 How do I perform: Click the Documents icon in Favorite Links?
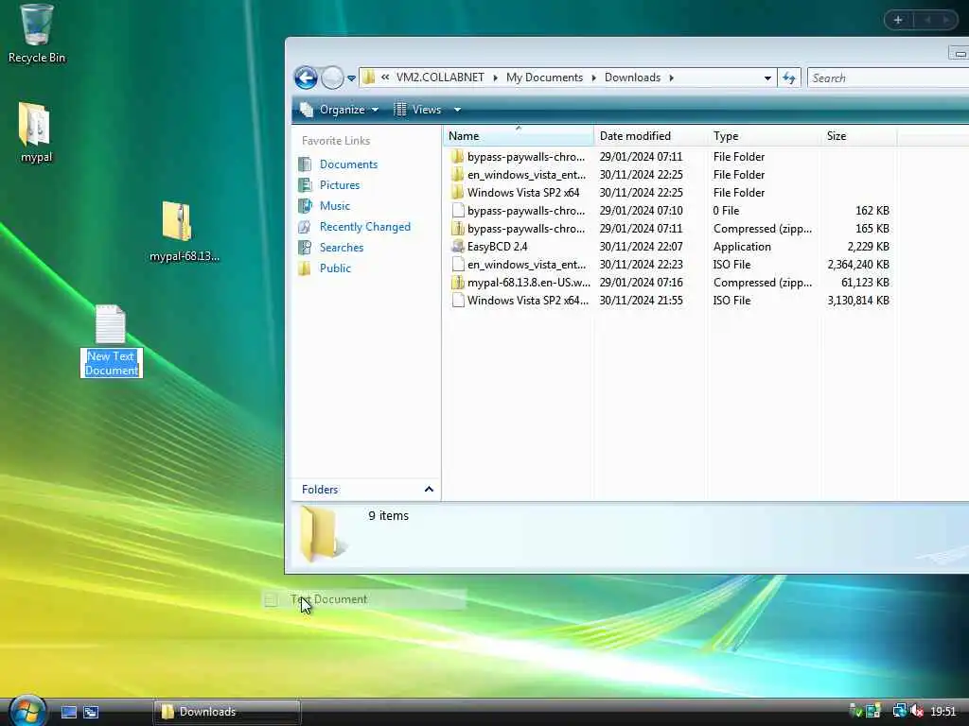point(305,164)
